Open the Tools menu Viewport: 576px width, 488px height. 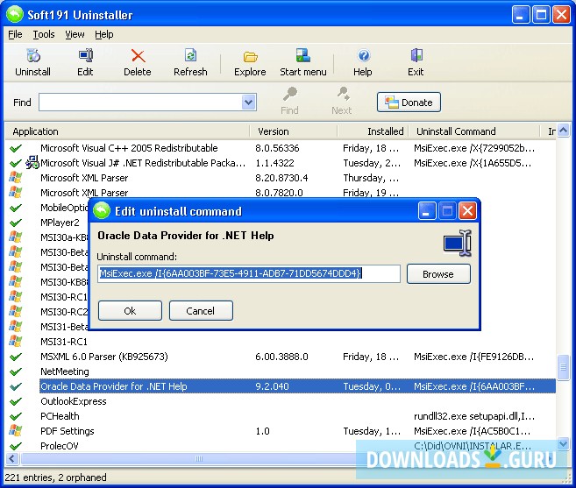pyautogui.click(x=44, y=34)
